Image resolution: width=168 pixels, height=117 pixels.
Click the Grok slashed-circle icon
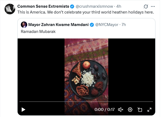(146, 6)
